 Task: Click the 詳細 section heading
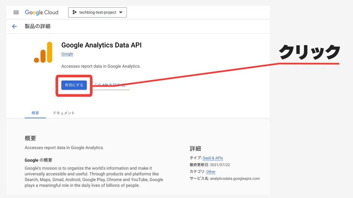point(195,148)
